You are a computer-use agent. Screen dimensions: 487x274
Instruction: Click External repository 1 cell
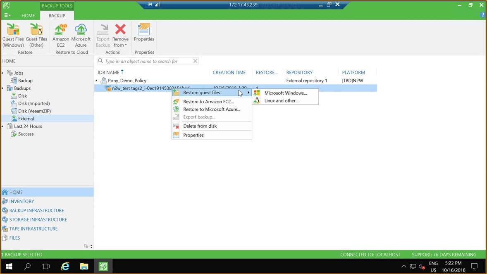tap(307, 81)
